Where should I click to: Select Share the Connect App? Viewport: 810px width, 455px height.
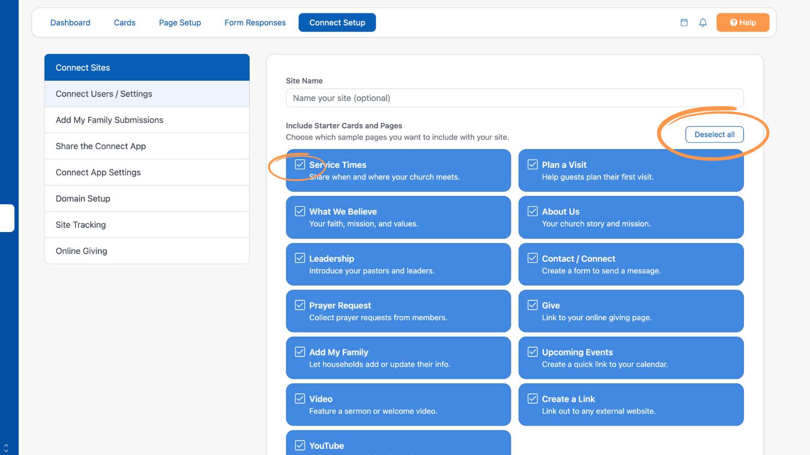coord(147,146)
